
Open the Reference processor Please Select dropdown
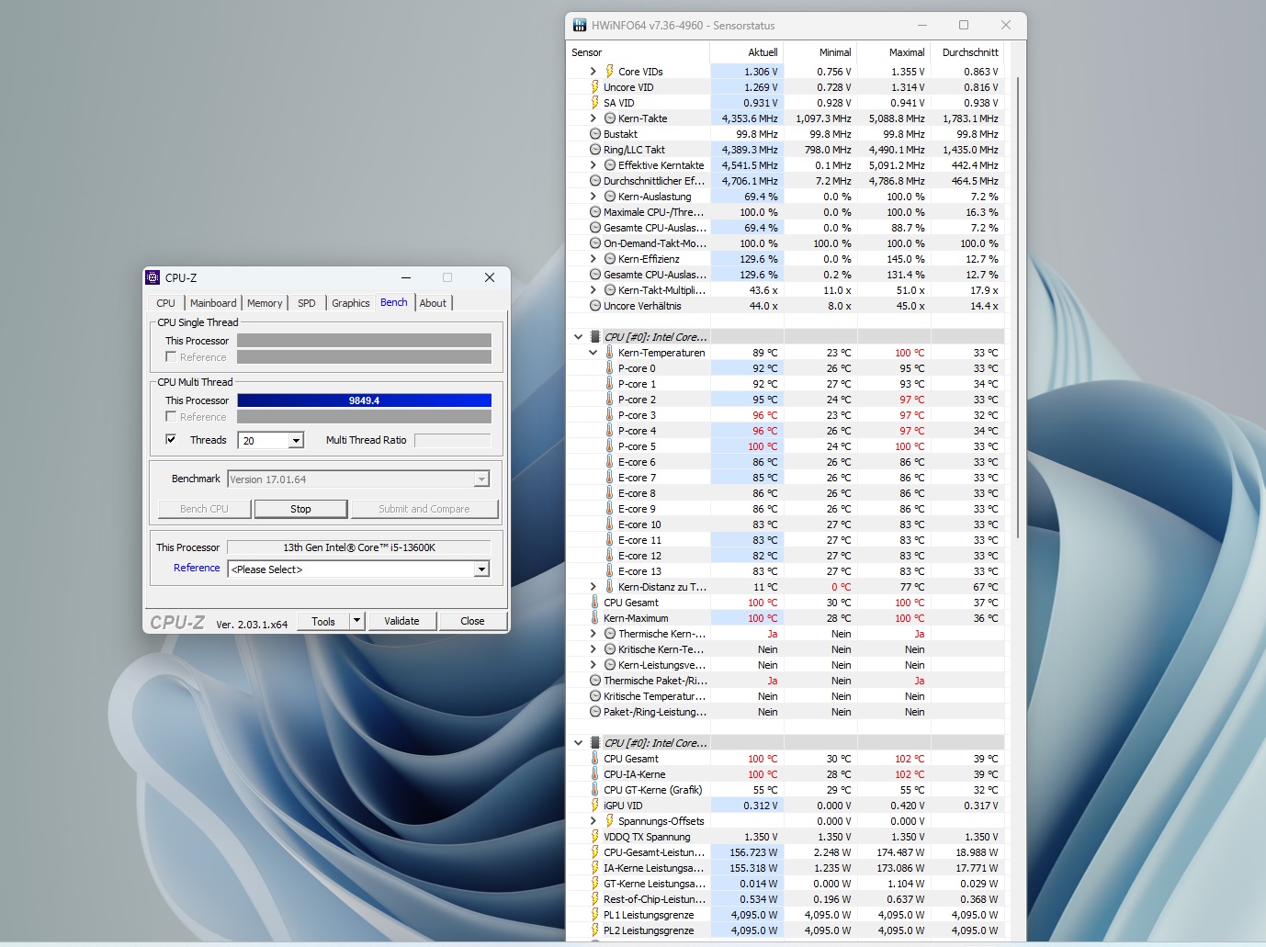coord(481,569)
